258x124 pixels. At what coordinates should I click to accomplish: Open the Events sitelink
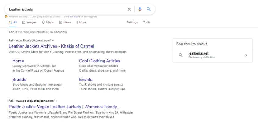pos(86,80)
